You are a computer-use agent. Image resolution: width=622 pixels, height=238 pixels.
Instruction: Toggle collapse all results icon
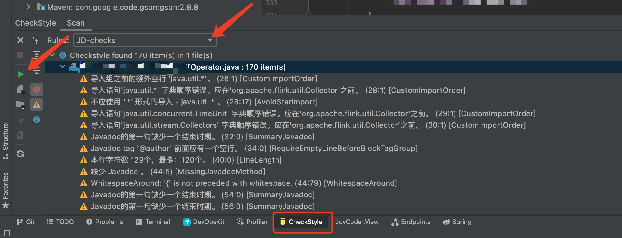[37, 71]
